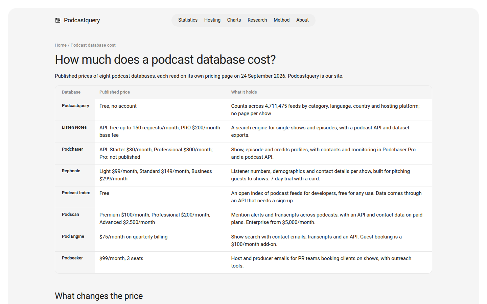Click the 'What changes the price' heading

coord(99,296)
